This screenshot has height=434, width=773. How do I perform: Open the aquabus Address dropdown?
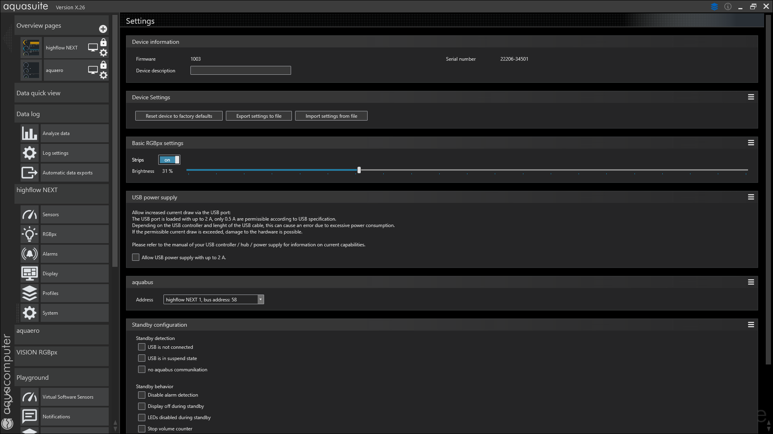214,300
